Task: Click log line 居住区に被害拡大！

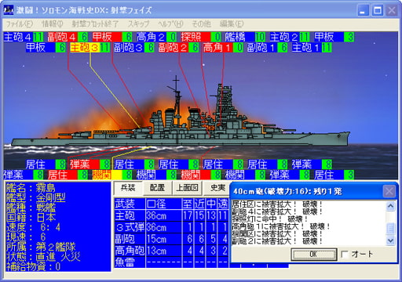Action: [x=277, y=204]
